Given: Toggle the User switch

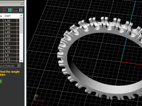Looking at the screenshot, I should (17, 10).
